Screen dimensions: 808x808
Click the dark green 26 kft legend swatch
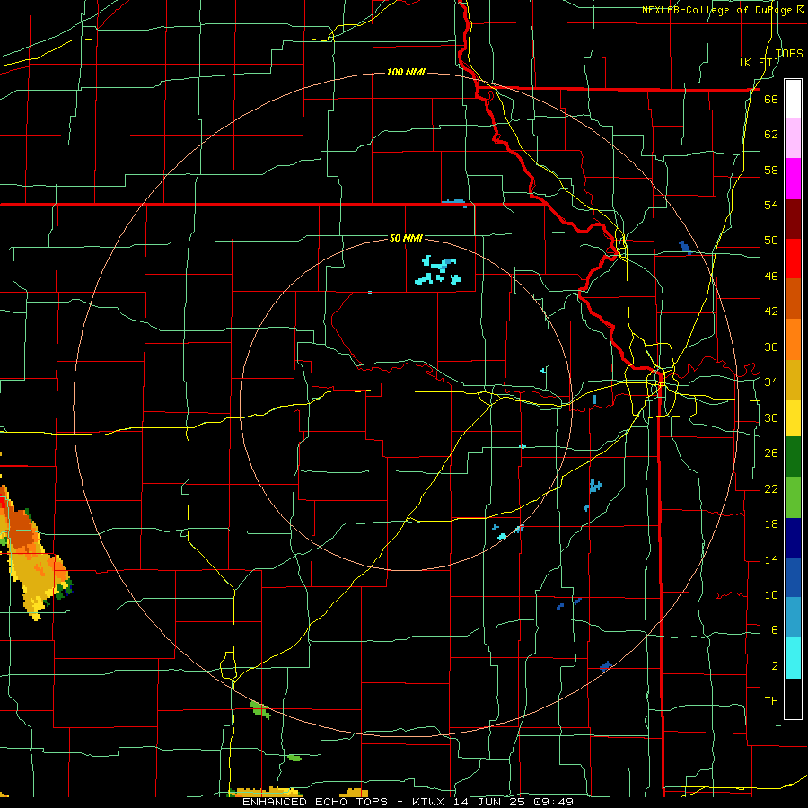pos(793,457)
